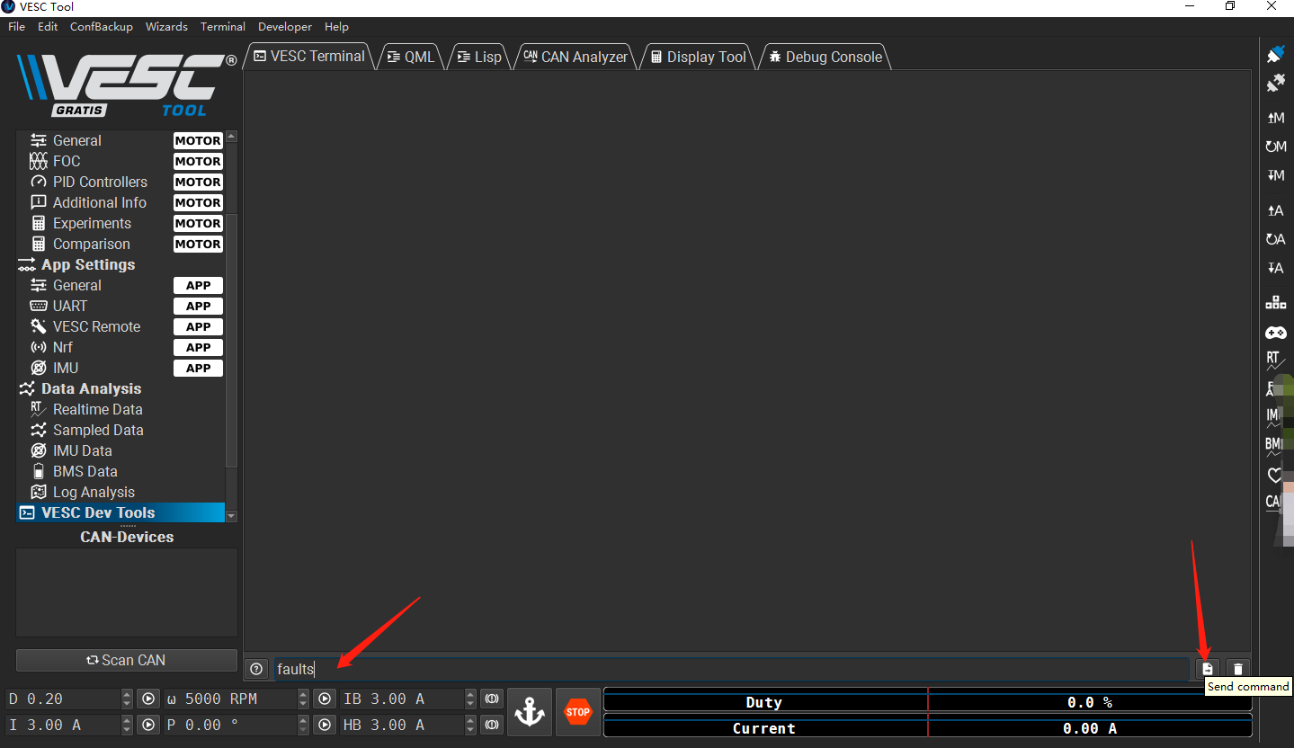Viewport: 1294px width, 748px height.
Task: Run position P 0.00° play button
Action: [x=325, y=725]
